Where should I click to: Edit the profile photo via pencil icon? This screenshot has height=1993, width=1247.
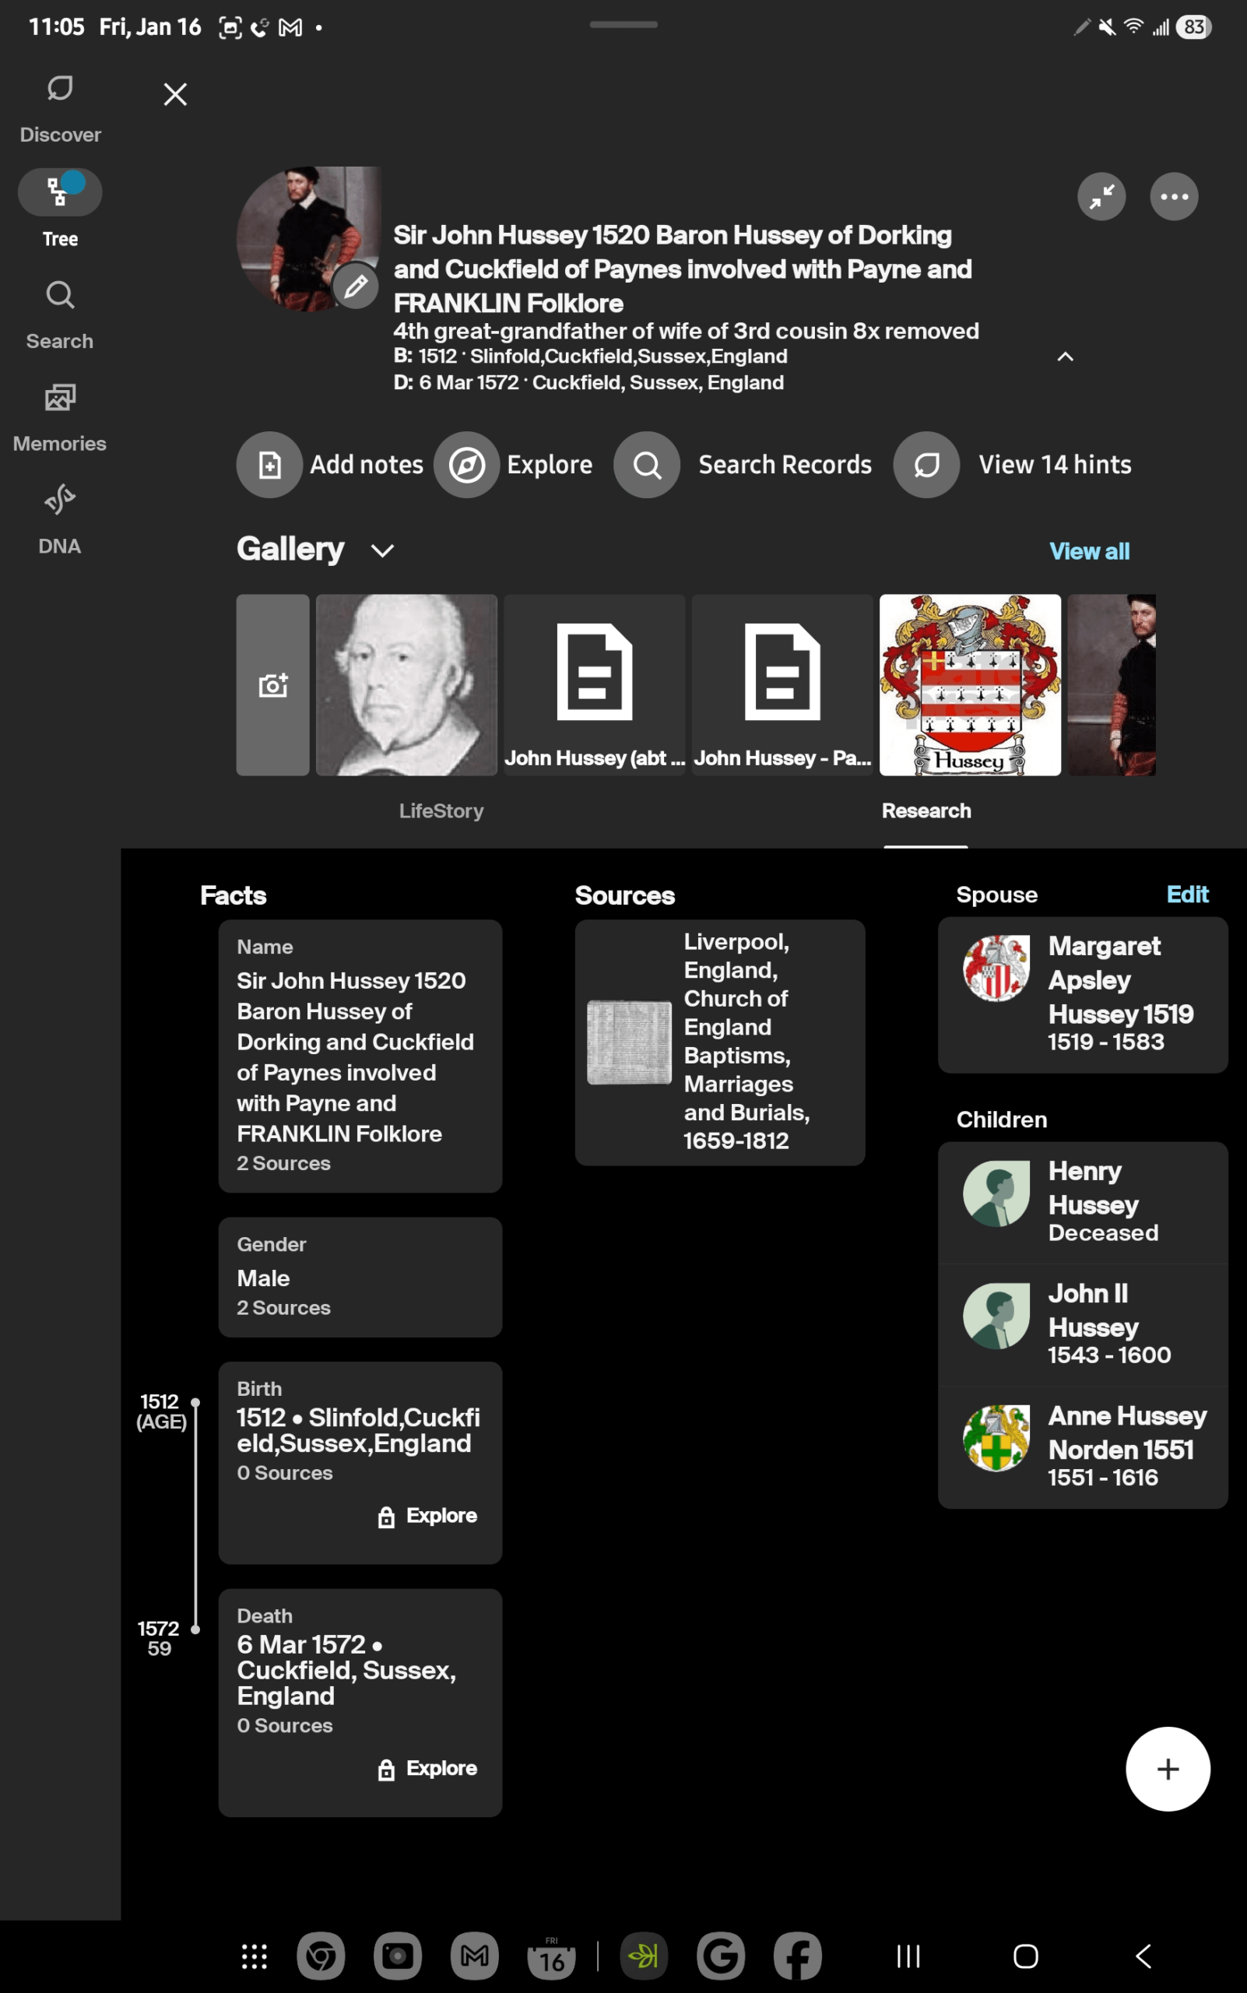click(355, 286)
